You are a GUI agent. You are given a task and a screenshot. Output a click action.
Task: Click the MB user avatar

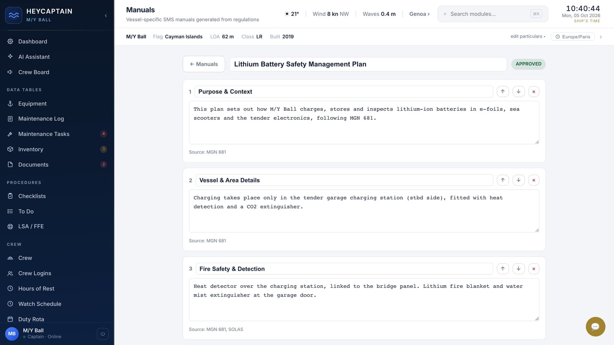12,334
